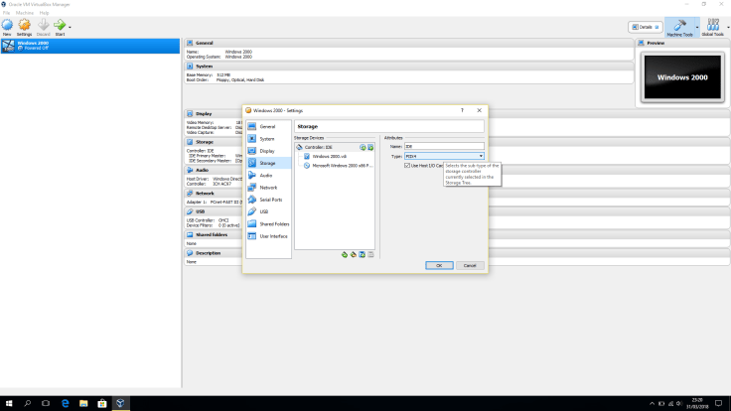This screenshot has width=731, height=411.
Task: Select Network in settings sidebar
Action: 268,187
